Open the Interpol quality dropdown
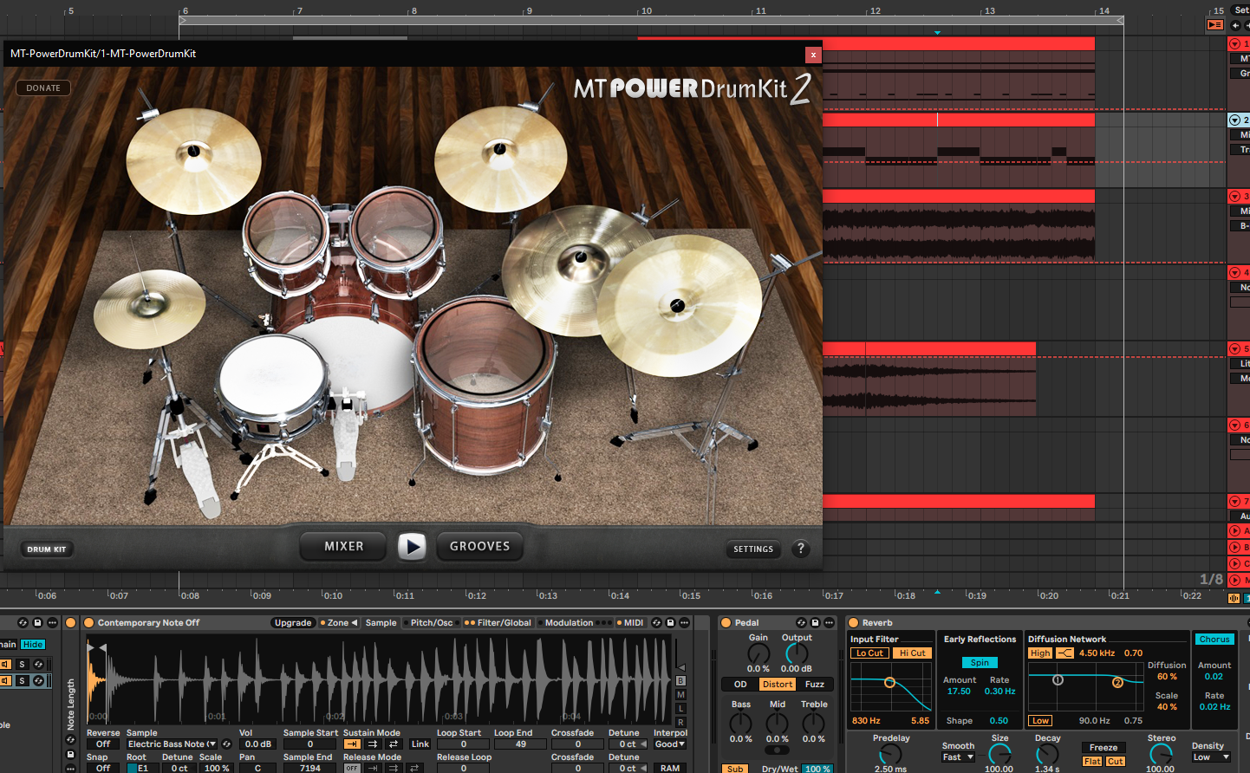Screen dimensions: 1250x773 (670, 744)
